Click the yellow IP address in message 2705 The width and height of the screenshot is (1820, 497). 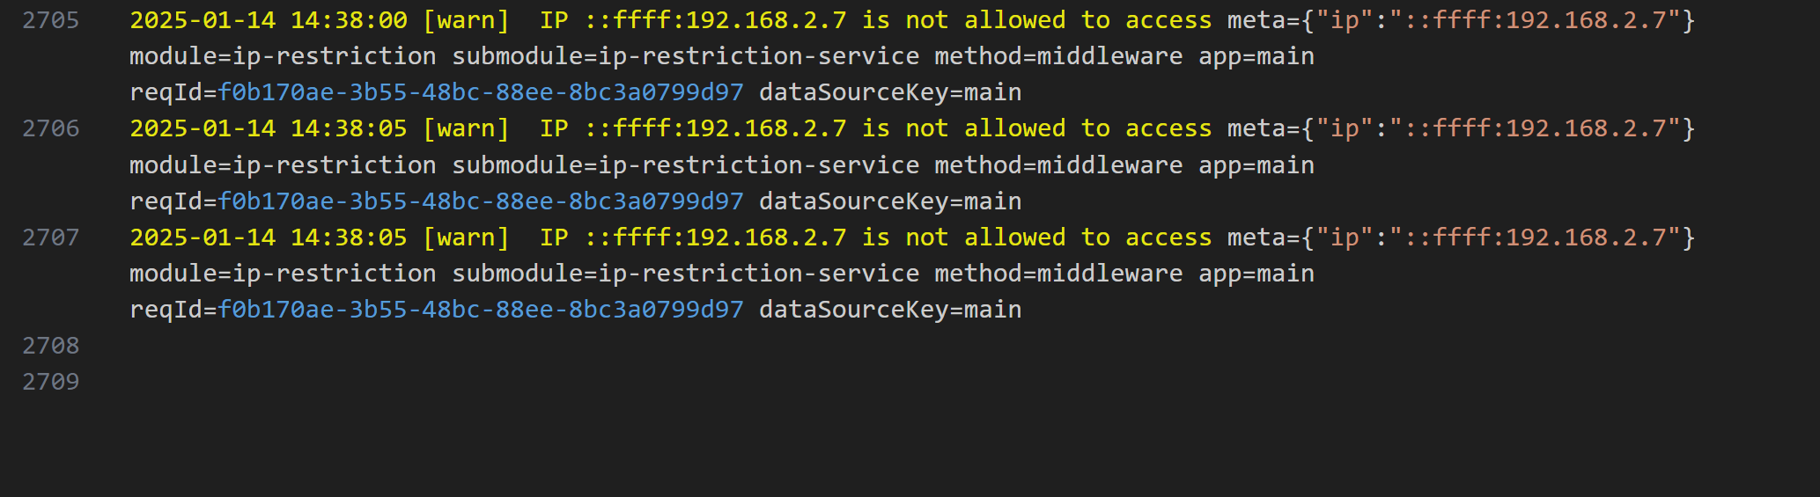[715, 20]
